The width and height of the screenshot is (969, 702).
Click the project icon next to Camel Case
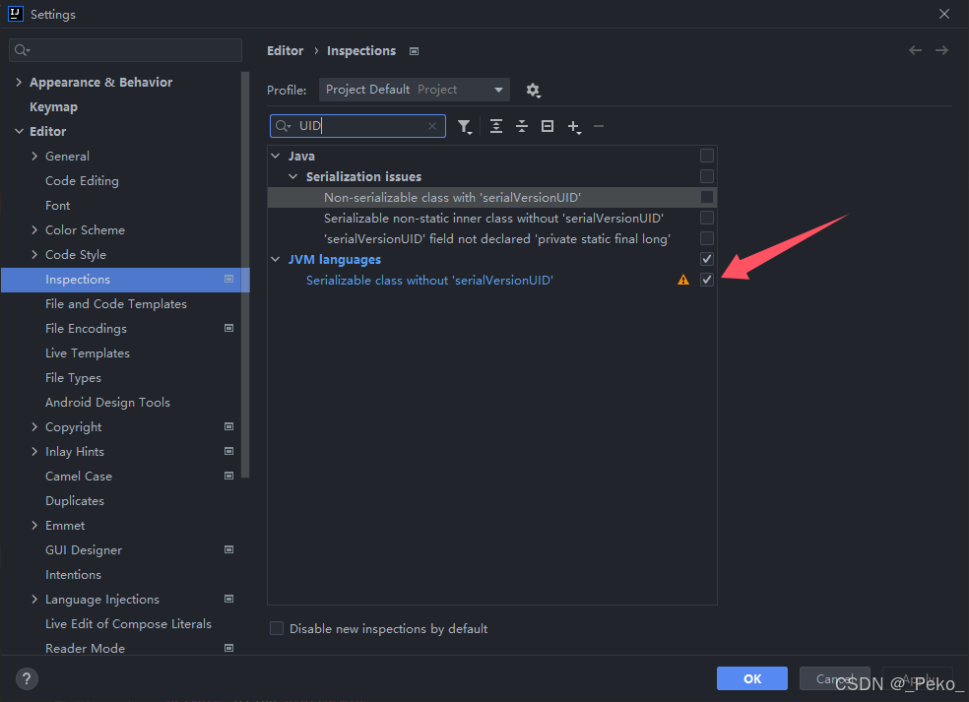click(x=228, y=476)
